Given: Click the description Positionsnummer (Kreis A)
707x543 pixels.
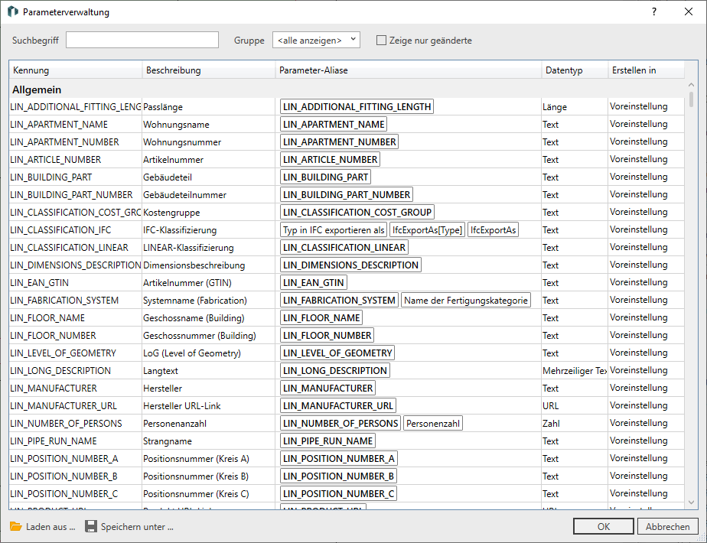Looking at the screenshot, I should 196,458.
